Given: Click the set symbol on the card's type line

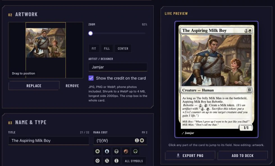Looking at the screenshot, I should click(x=249, y=90).
